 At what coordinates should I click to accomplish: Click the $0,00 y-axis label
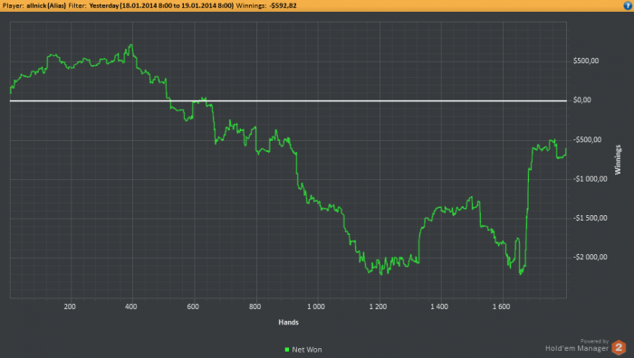581,100
